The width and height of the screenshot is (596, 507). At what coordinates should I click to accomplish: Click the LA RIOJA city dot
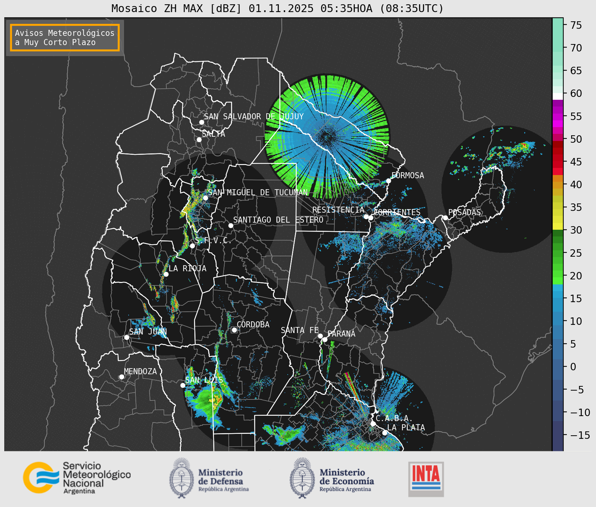[166, 274]
